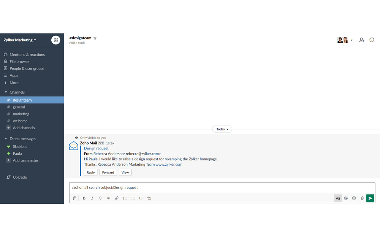Viewport: 380px width, 237px height.
Task: Toggle the Aa formatting toolbar
Action: point(338,198)
